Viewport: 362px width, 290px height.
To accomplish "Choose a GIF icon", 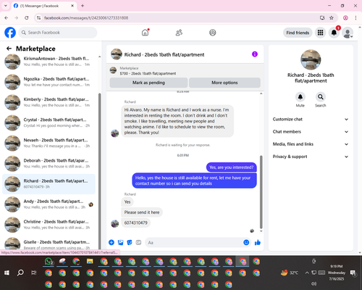I will pos(138,242).
